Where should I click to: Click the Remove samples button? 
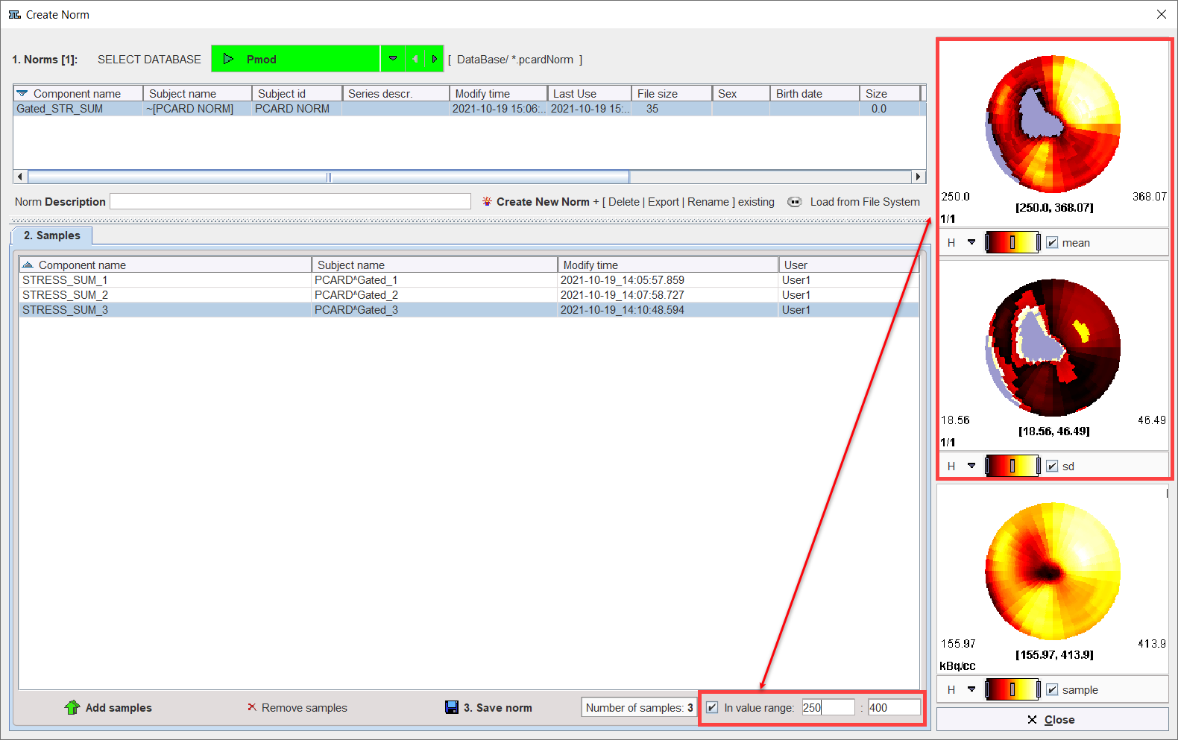[297, 707]
